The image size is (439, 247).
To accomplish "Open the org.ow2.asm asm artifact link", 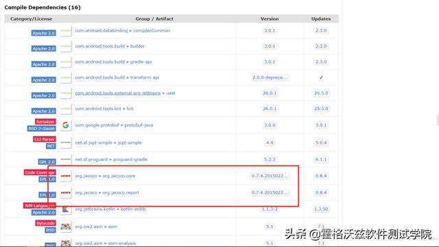I will (x=112, y=226).
